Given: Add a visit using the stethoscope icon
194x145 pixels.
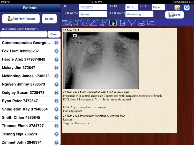Looking at the screenshot, I should 84,23.
